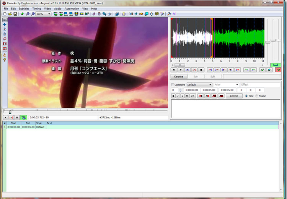Image resolution: width=287 pixels, height=199 pixels.
Task: Open the Automation menu
Action: tap(72, 8)
